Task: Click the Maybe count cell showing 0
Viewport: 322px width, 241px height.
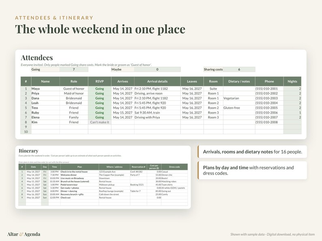Action: [157, 70]
